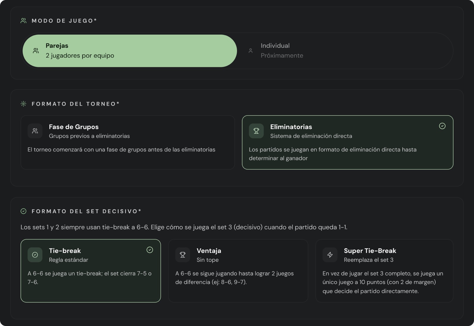The height and width of the screenshot is (326, 474).
Task: Click the trophy icon in the Ventaja card
Action: tap(183, 255)
